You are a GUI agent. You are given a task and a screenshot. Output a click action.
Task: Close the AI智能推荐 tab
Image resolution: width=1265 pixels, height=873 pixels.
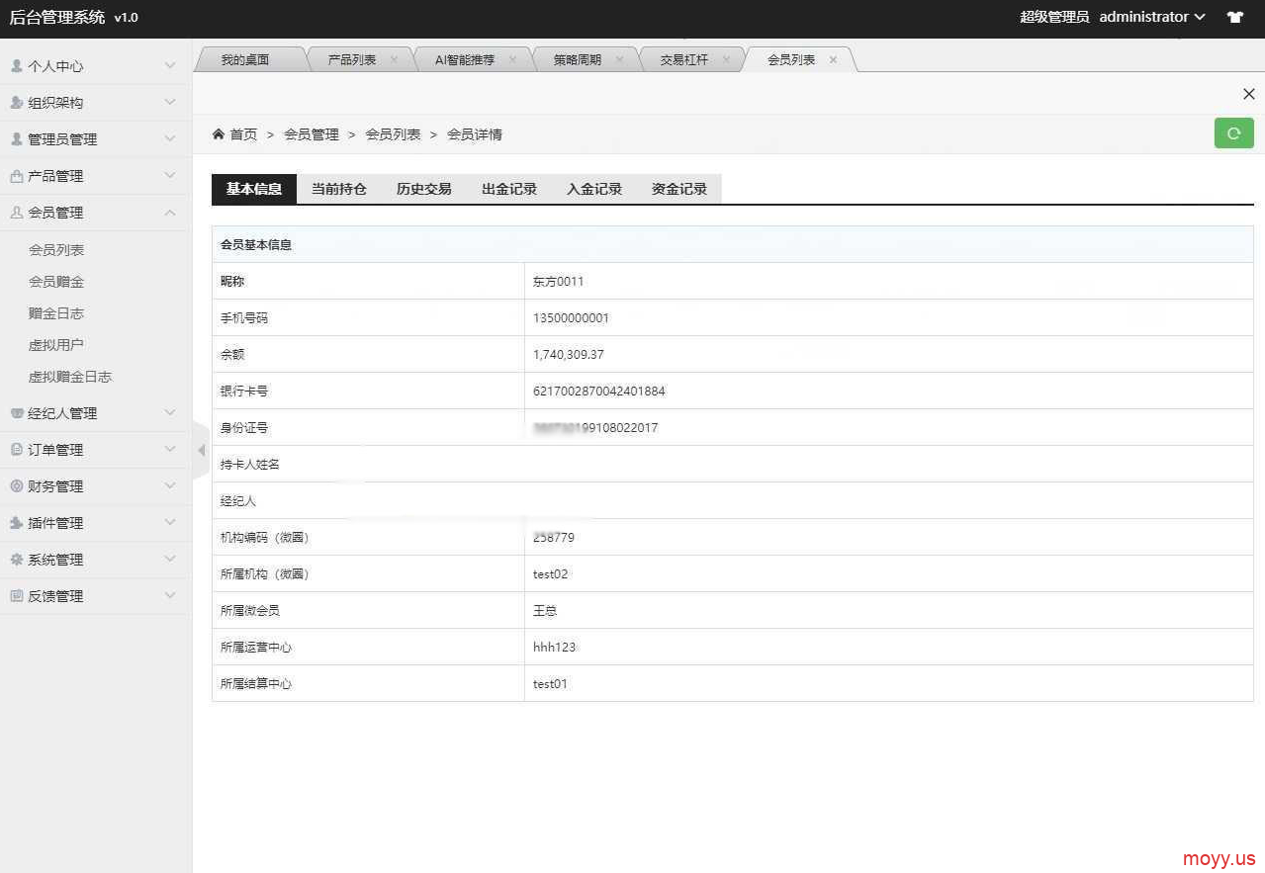pyautogui.click(x=512, y=59)
